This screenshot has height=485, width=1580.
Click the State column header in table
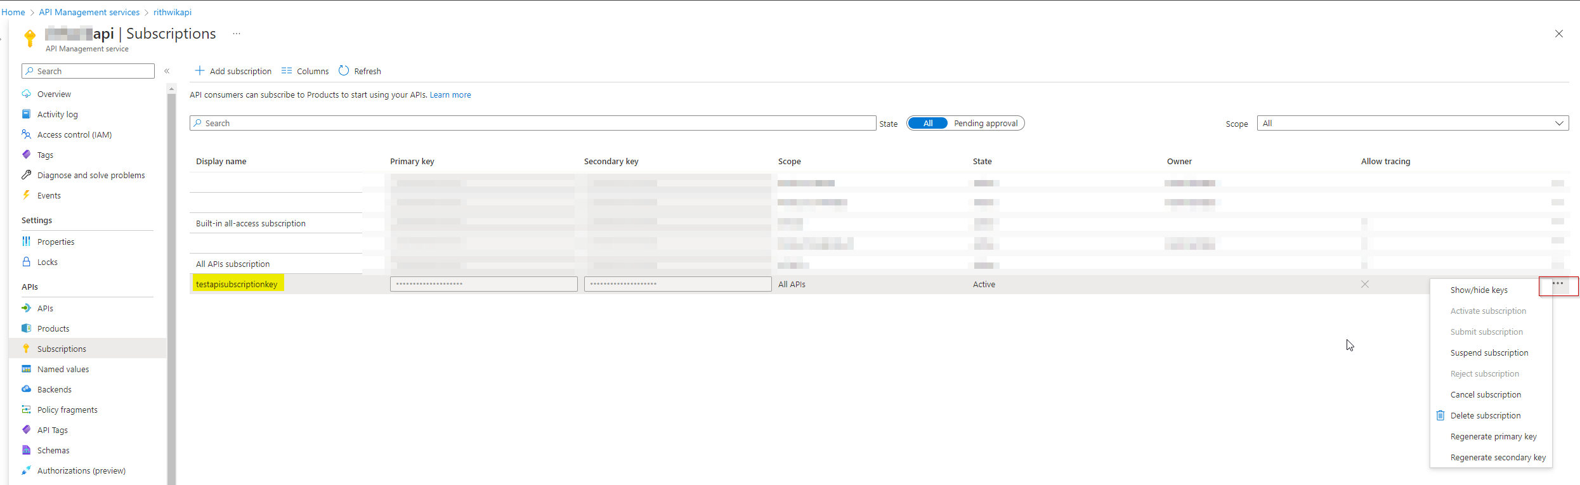coord(982,161)
